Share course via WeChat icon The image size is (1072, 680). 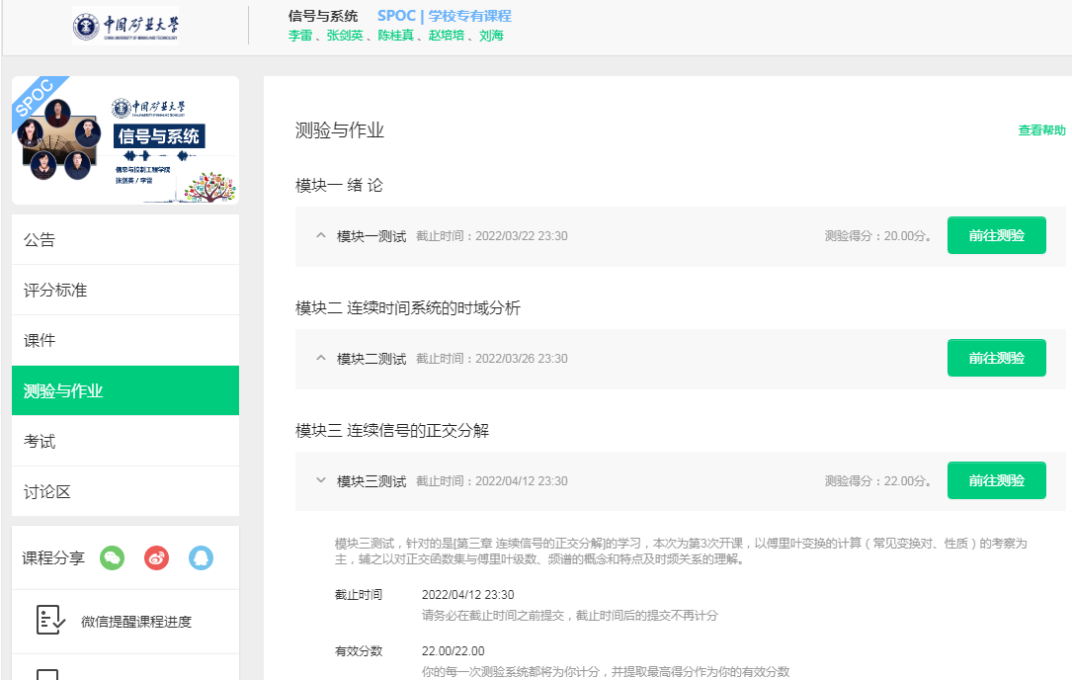(113, 558)
